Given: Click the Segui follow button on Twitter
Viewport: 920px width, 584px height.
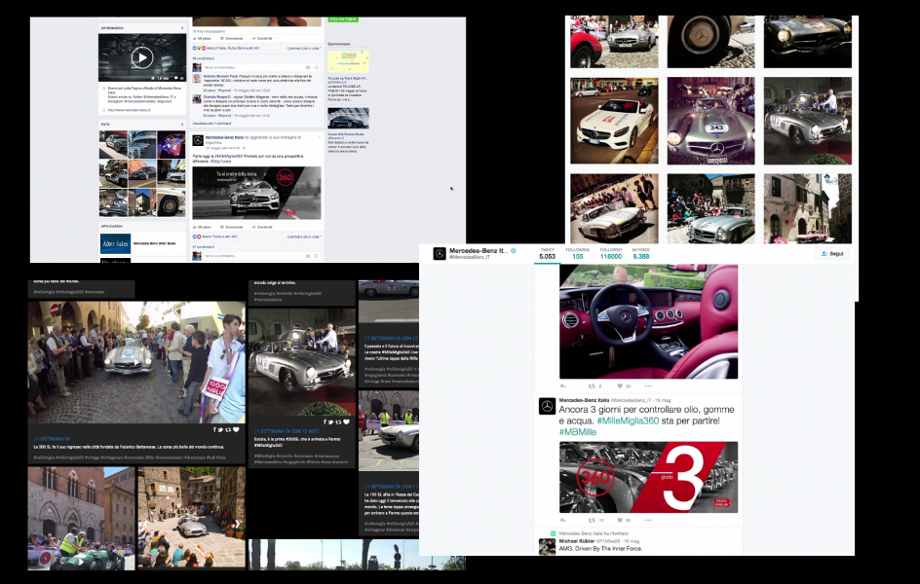Looking at the screenshot, I should [832, 254].
